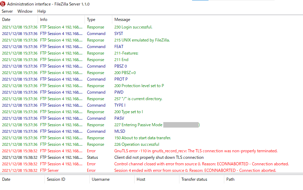
Task: Select '257 "/" is current directory.' row
Action: [x=151, y=99]
